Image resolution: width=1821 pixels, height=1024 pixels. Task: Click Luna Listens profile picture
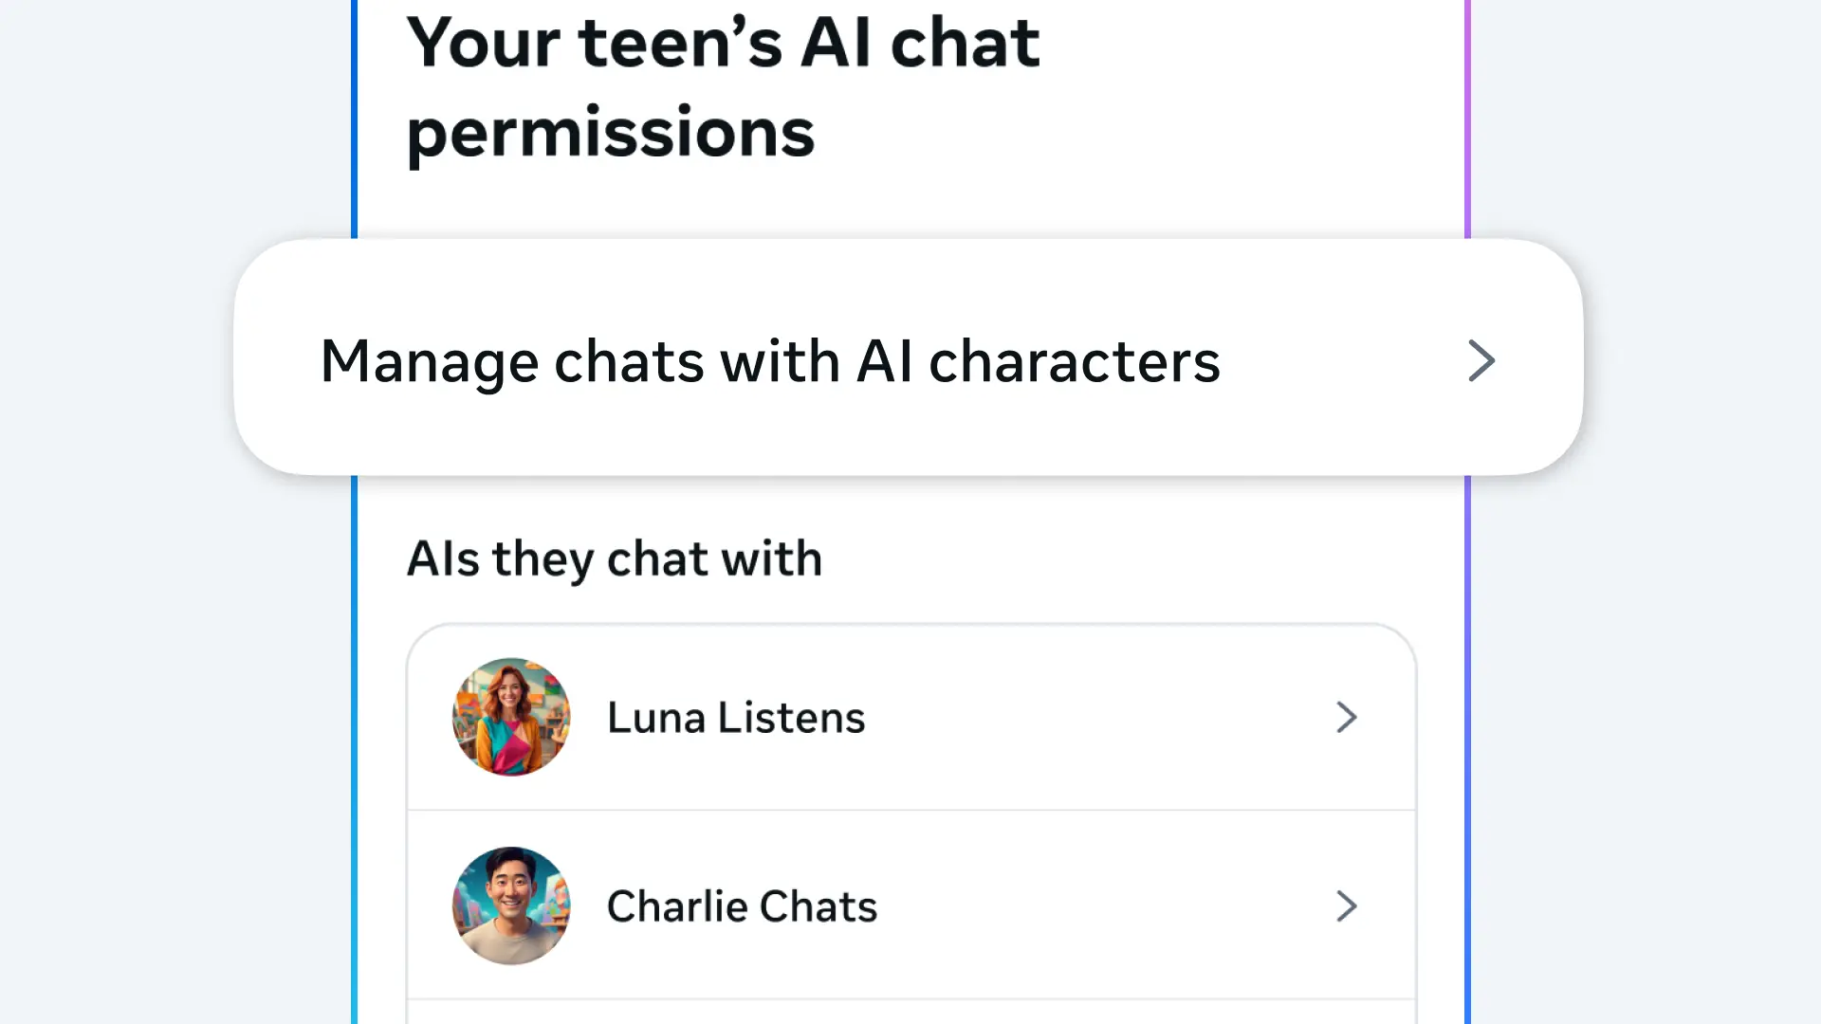tap(511, 717)
